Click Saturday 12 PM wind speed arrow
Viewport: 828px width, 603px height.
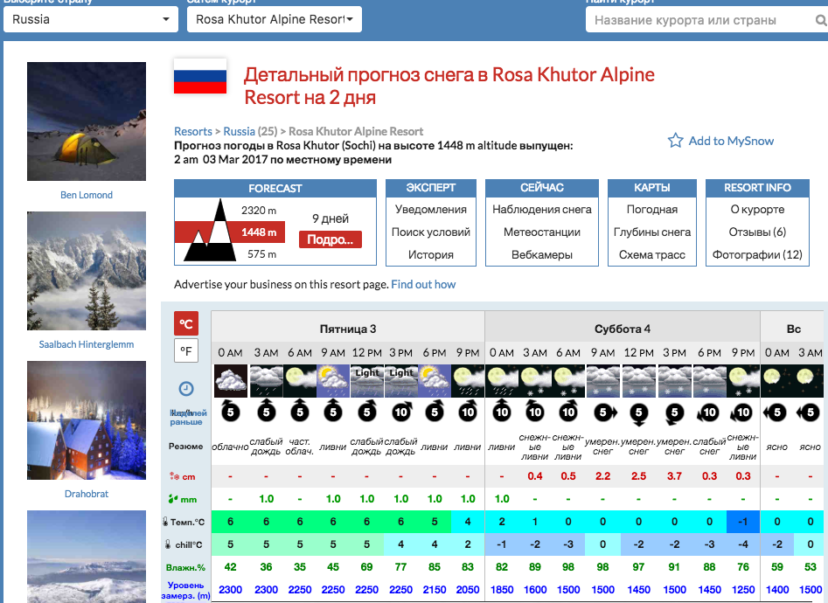tap(639, 413)
